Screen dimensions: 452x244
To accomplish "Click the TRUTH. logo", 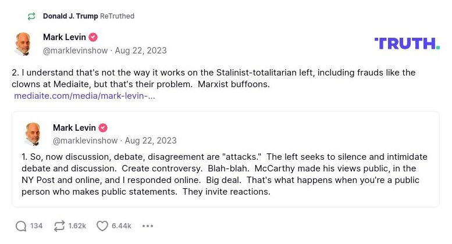I will point(407,44).
